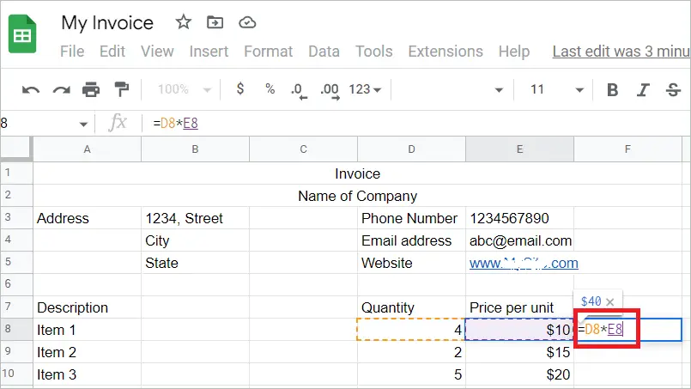This screenshot has width=691, height=389.
Task: Open the Insert menu
Action: pos(209,52)
